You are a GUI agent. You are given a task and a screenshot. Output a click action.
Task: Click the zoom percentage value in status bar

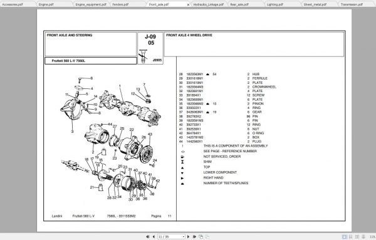[x=373, y=237]
